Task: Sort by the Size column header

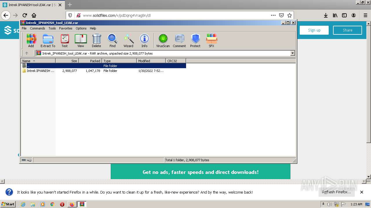Action: click(67, 61)
